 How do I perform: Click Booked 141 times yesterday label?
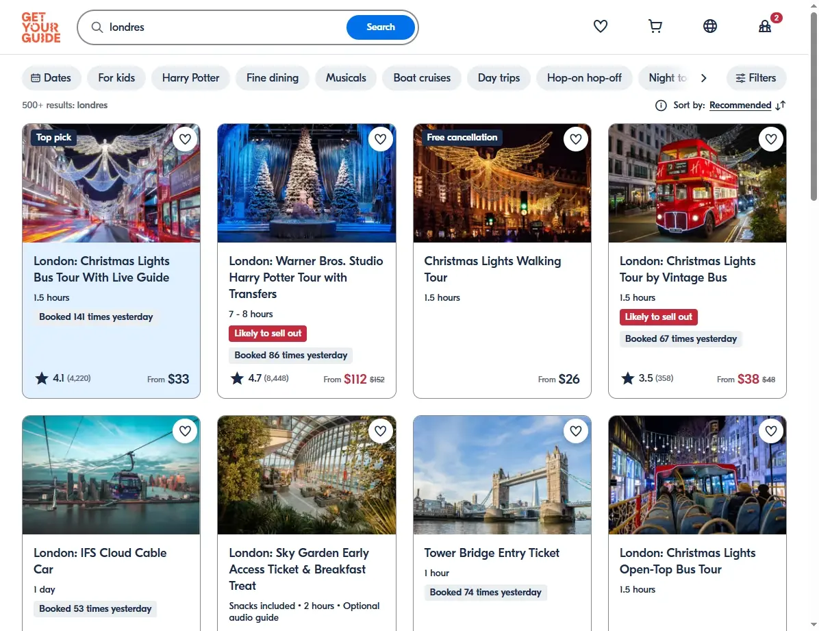tap(96, 317)
